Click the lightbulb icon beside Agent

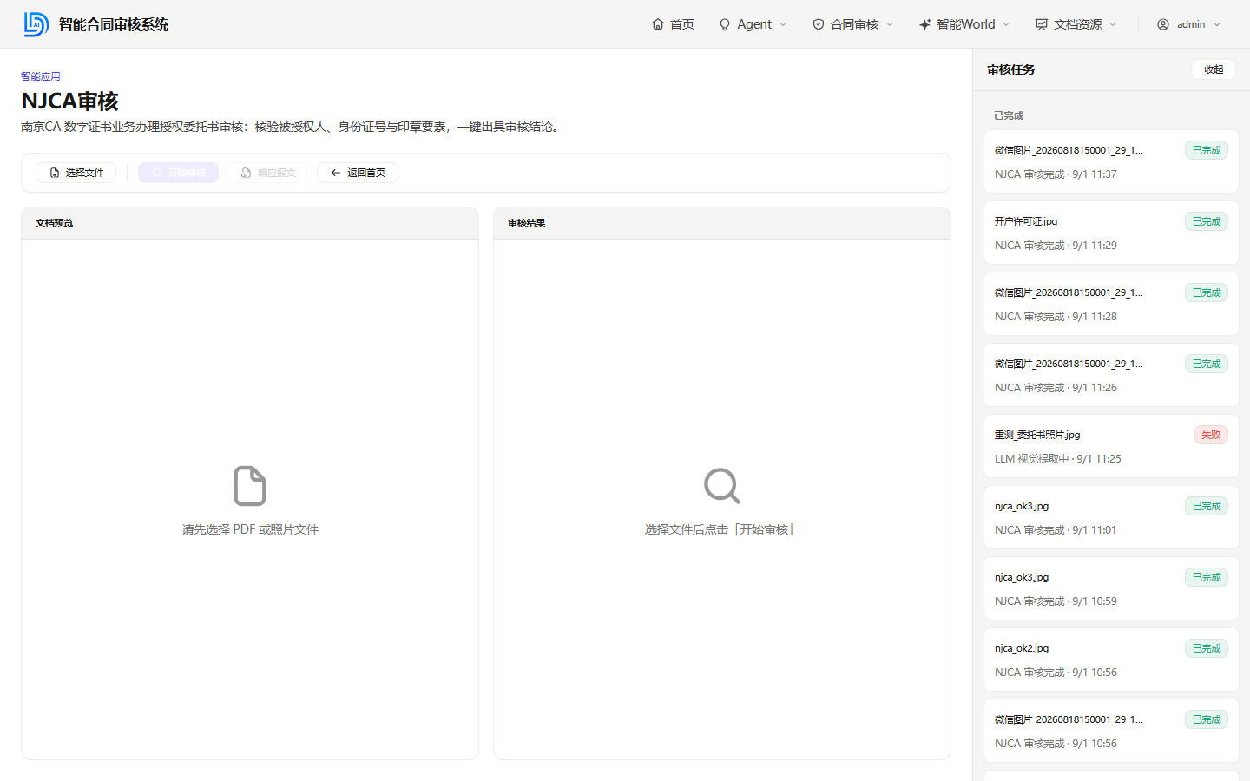(725, 24)
